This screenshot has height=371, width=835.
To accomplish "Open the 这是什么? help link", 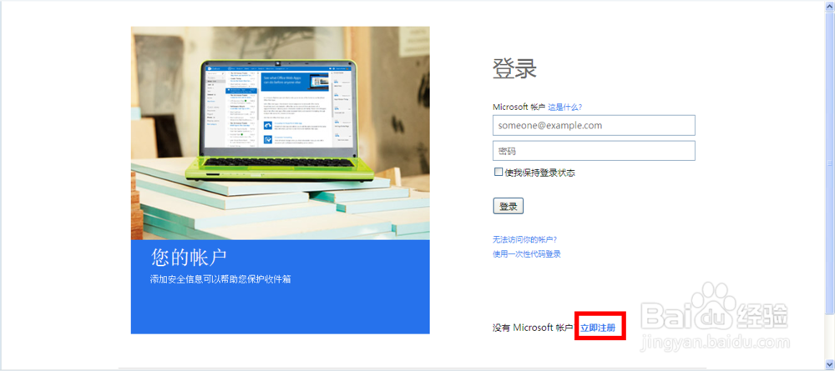I will [565, 107].
